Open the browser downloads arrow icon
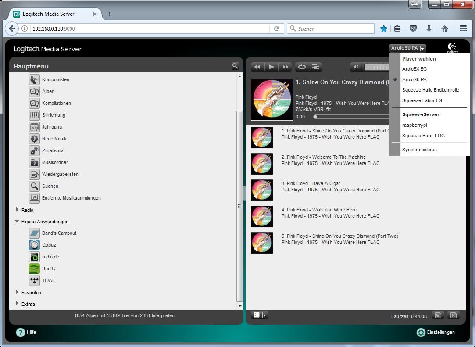This screenshot has height=347, width=475. (429, 29)
